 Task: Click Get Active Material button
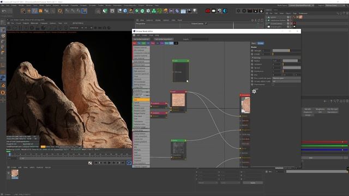(x=142, y=39)
